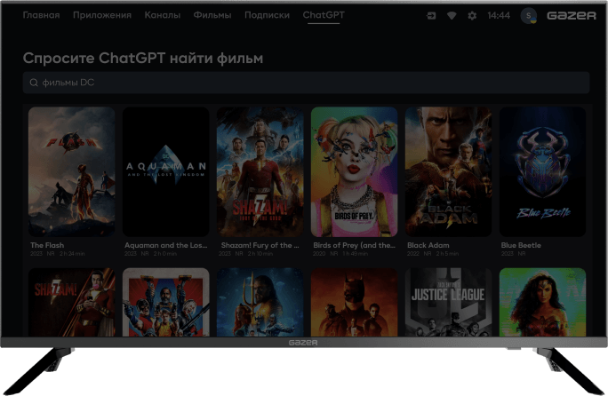
Task: Click 'Black Adam' title text
Action: [x=428, y=245]
